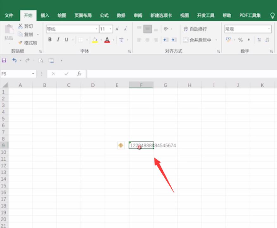Open the font (字体) dialog launcher
Viewport: 277px width, 228px height.
[x=129, y=51]
